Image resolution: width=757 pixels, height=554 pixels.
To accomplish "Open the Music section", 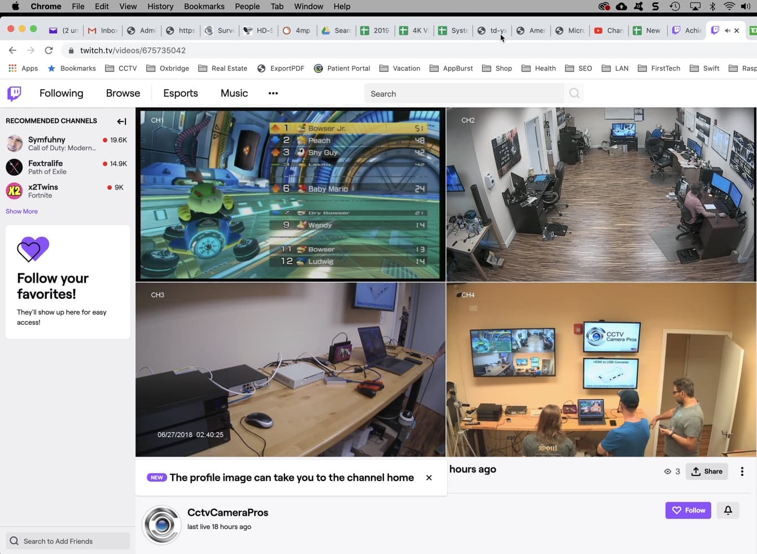I will pos(234,93).
